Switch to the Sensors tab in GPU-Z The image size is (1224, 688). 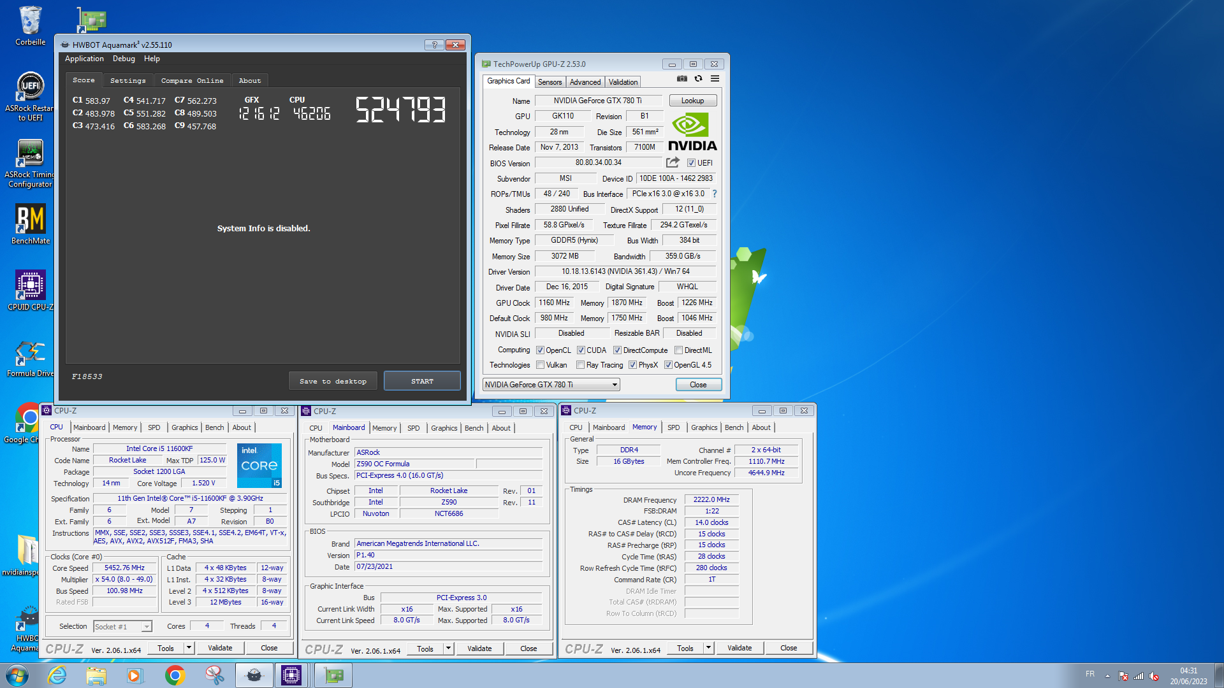[x=550, y=82]
